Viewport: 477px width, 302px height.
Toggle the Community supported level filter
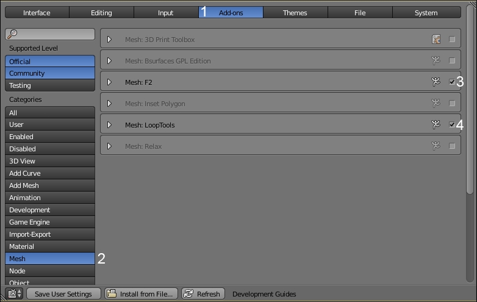50,73
